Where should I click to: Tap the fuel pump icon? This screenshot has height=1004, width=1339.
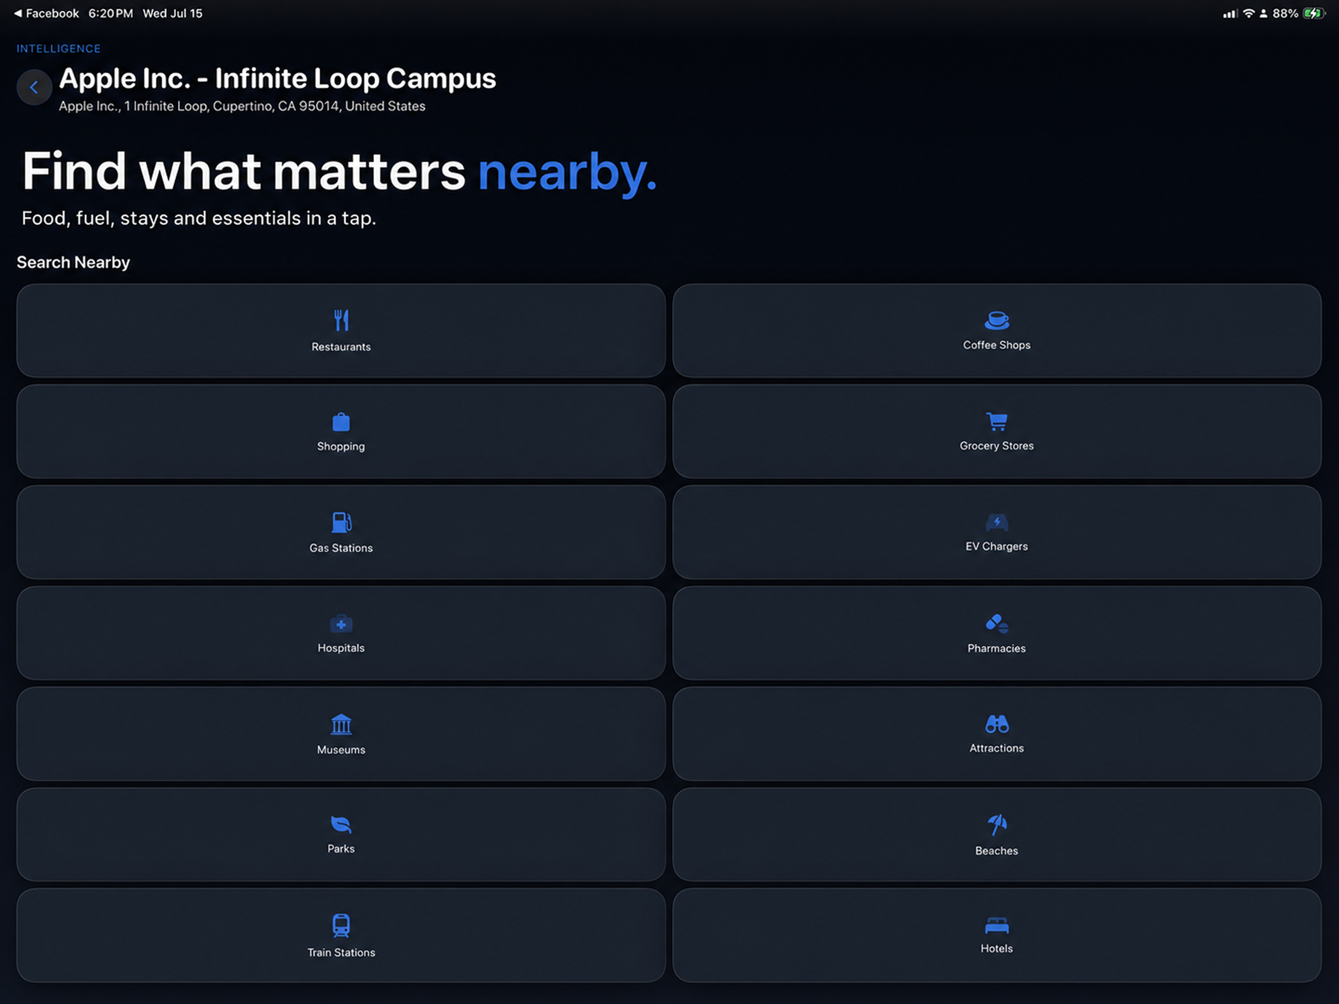pos(342,522)
